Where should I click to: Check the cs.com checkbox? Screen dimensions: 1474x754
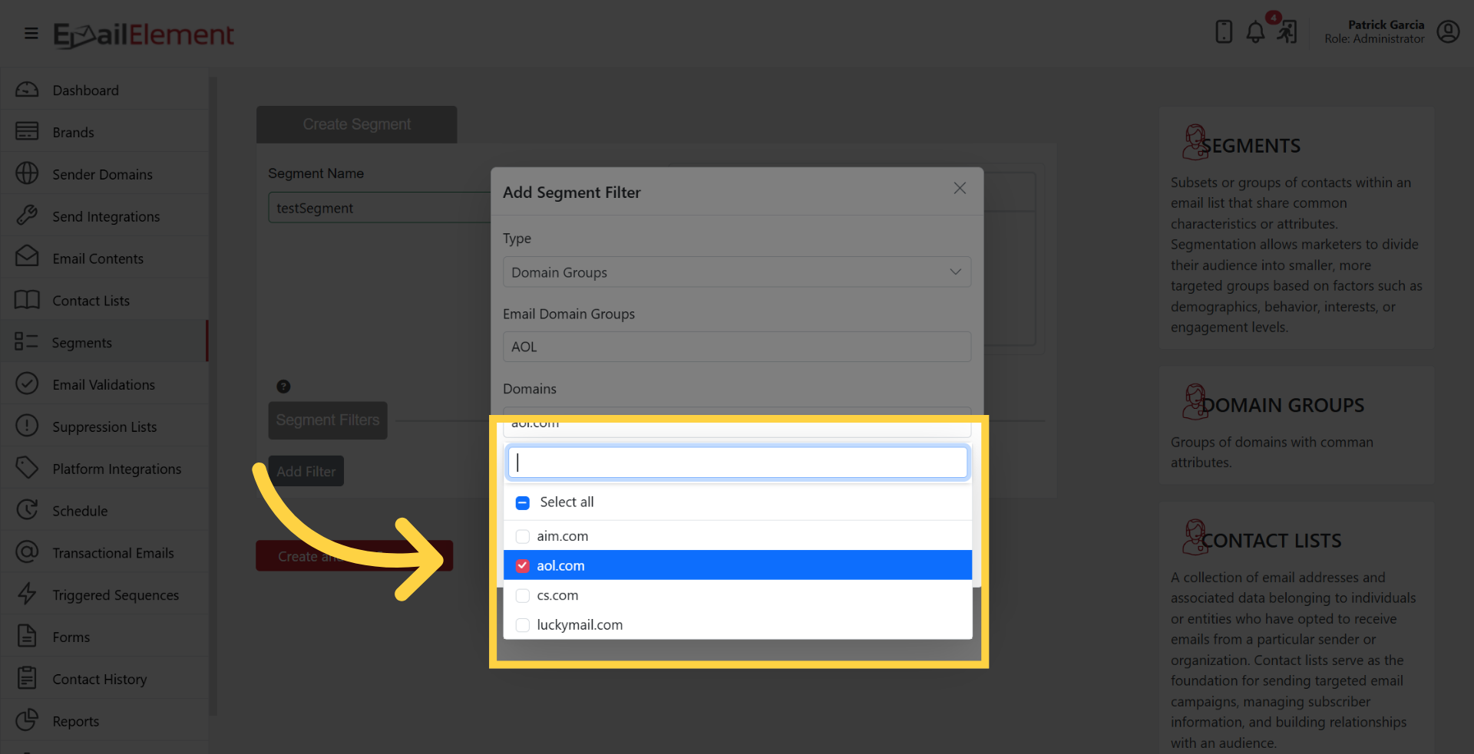pyautogui.click(x=523, y=596)
